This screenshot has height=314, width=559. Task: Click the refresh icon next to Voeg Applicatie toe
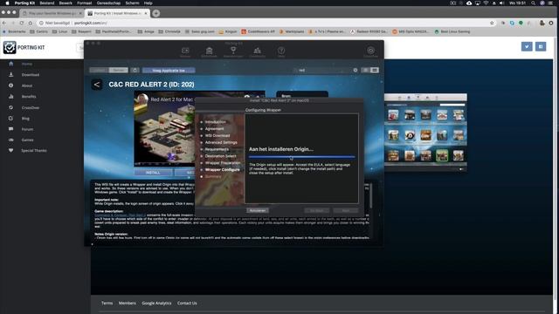(x=135, y=70)
